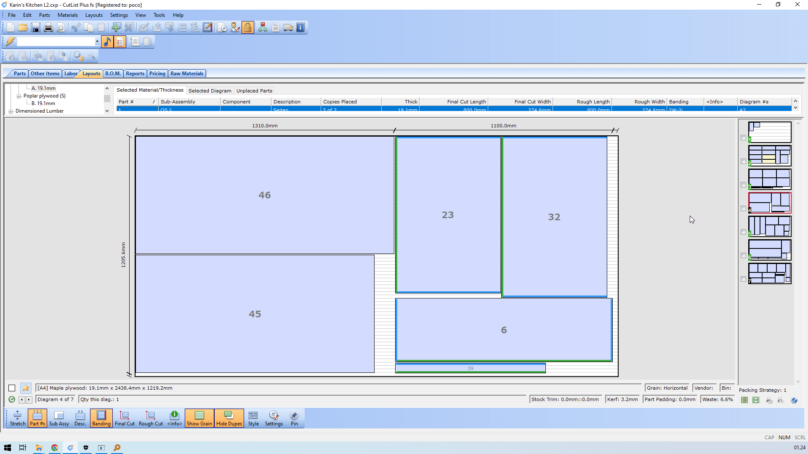
Task: Collapse the Poplar plywood (S) tree node
Action: tap(19, 96)
